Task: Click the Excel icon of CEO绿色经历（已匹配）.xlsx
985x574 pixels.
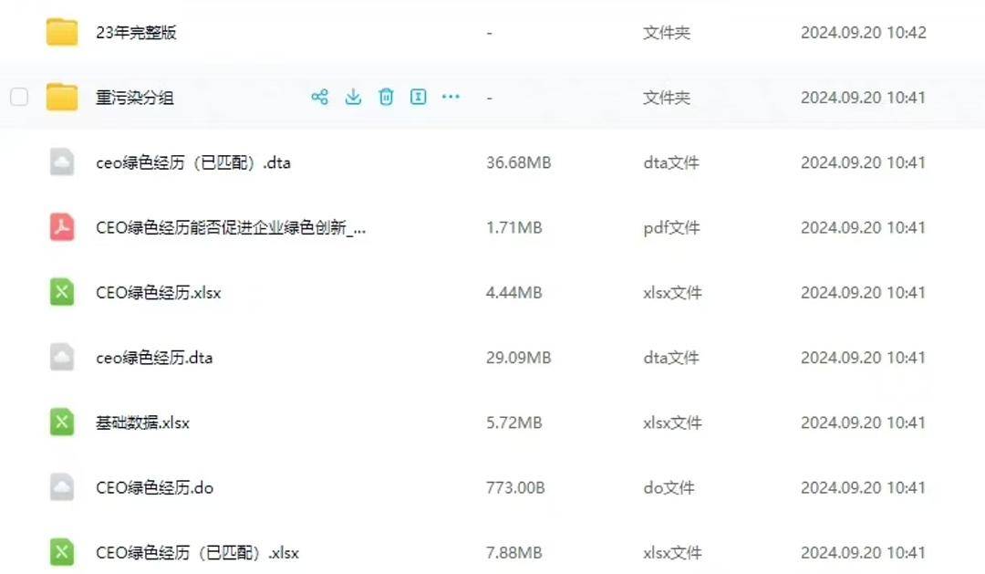Action: coord(61,552)
